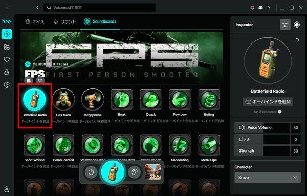The width and height of the screenshot is (307, 196).
Task: Trigger the Quack duck sound
Action: [x=150, y=99]
